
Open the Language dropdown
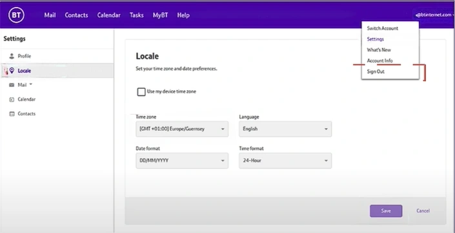[285, 129]
